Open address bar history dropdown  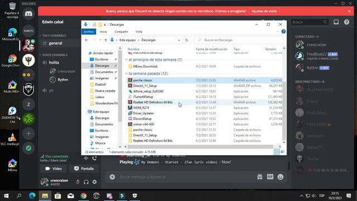point(179,40)
